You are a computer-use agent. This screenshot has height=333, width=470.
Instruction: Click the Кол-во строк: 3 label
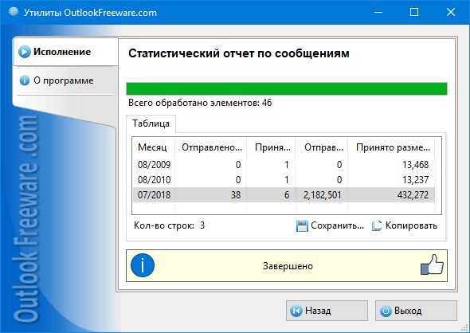point(169,225)
